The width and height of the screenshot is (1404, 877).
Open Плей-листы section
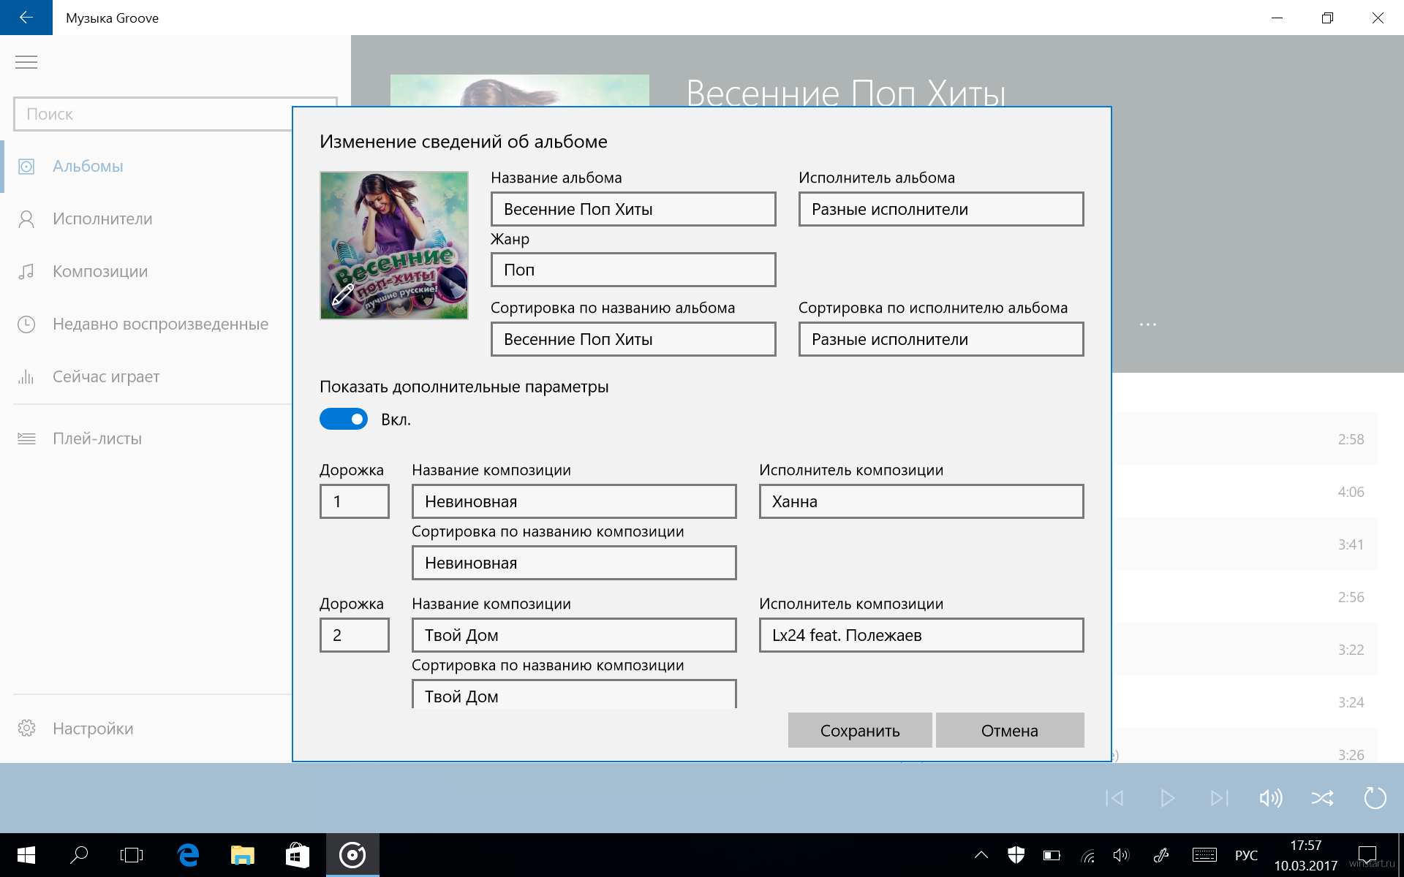pyautogui.click(x=97, y=438)
